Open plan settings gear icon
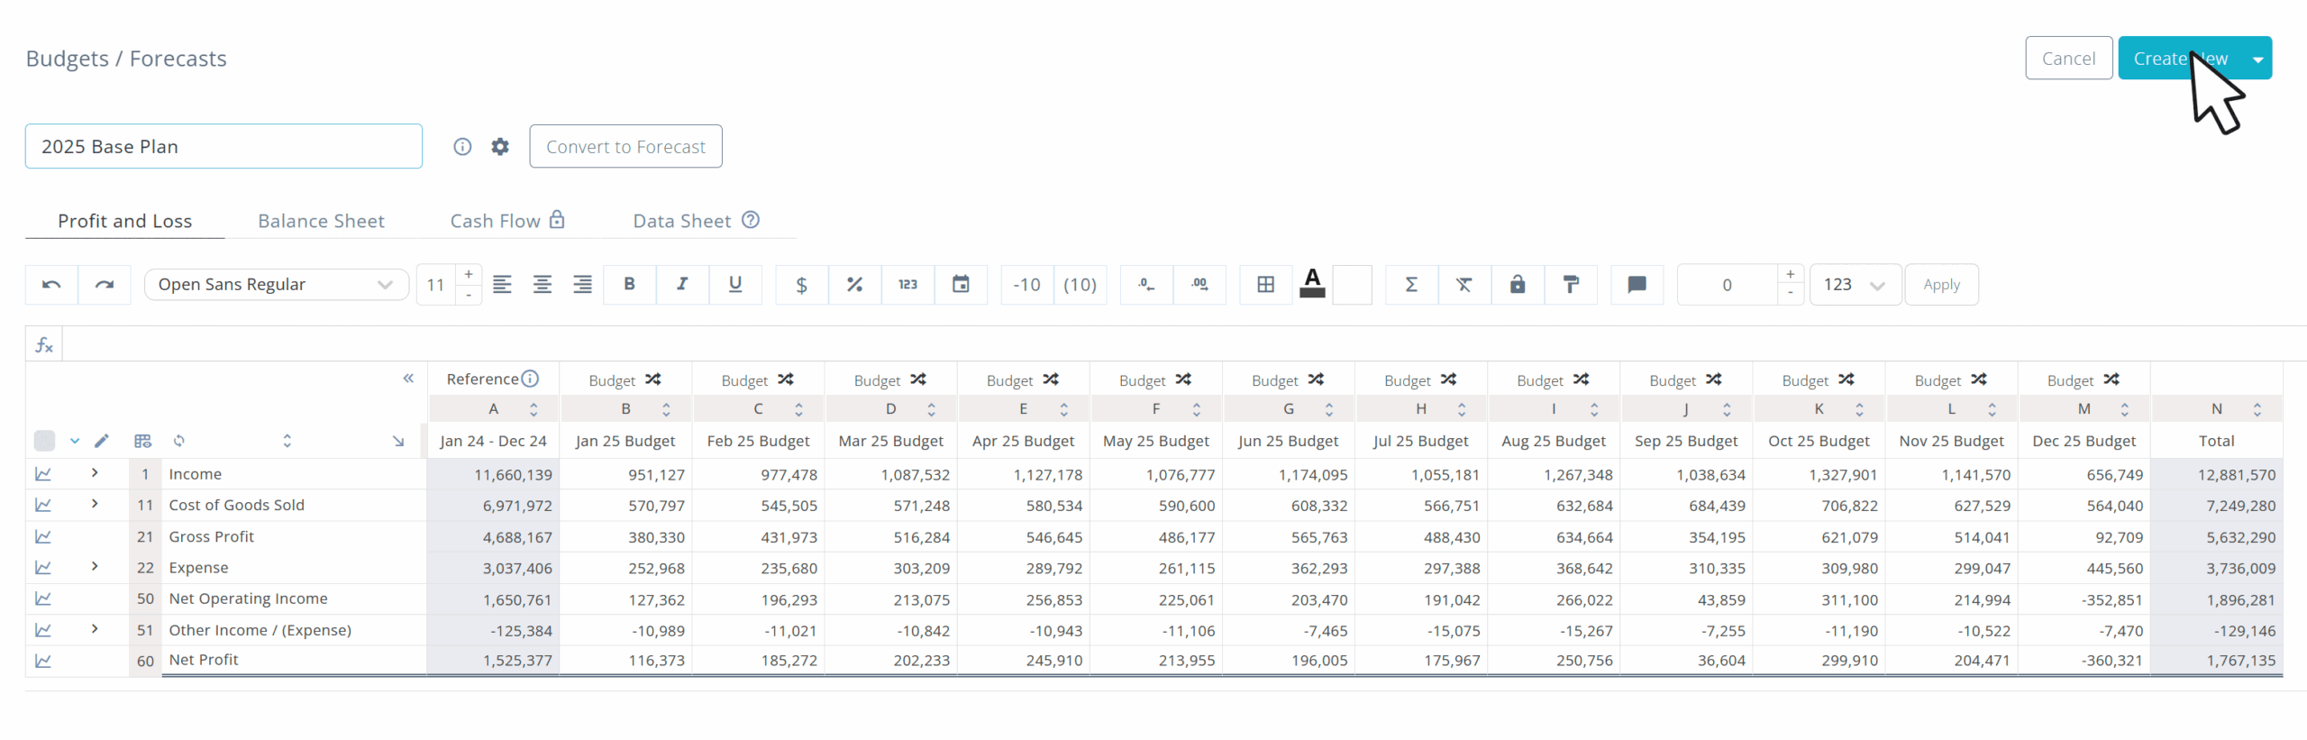 (x=500, y=146)
